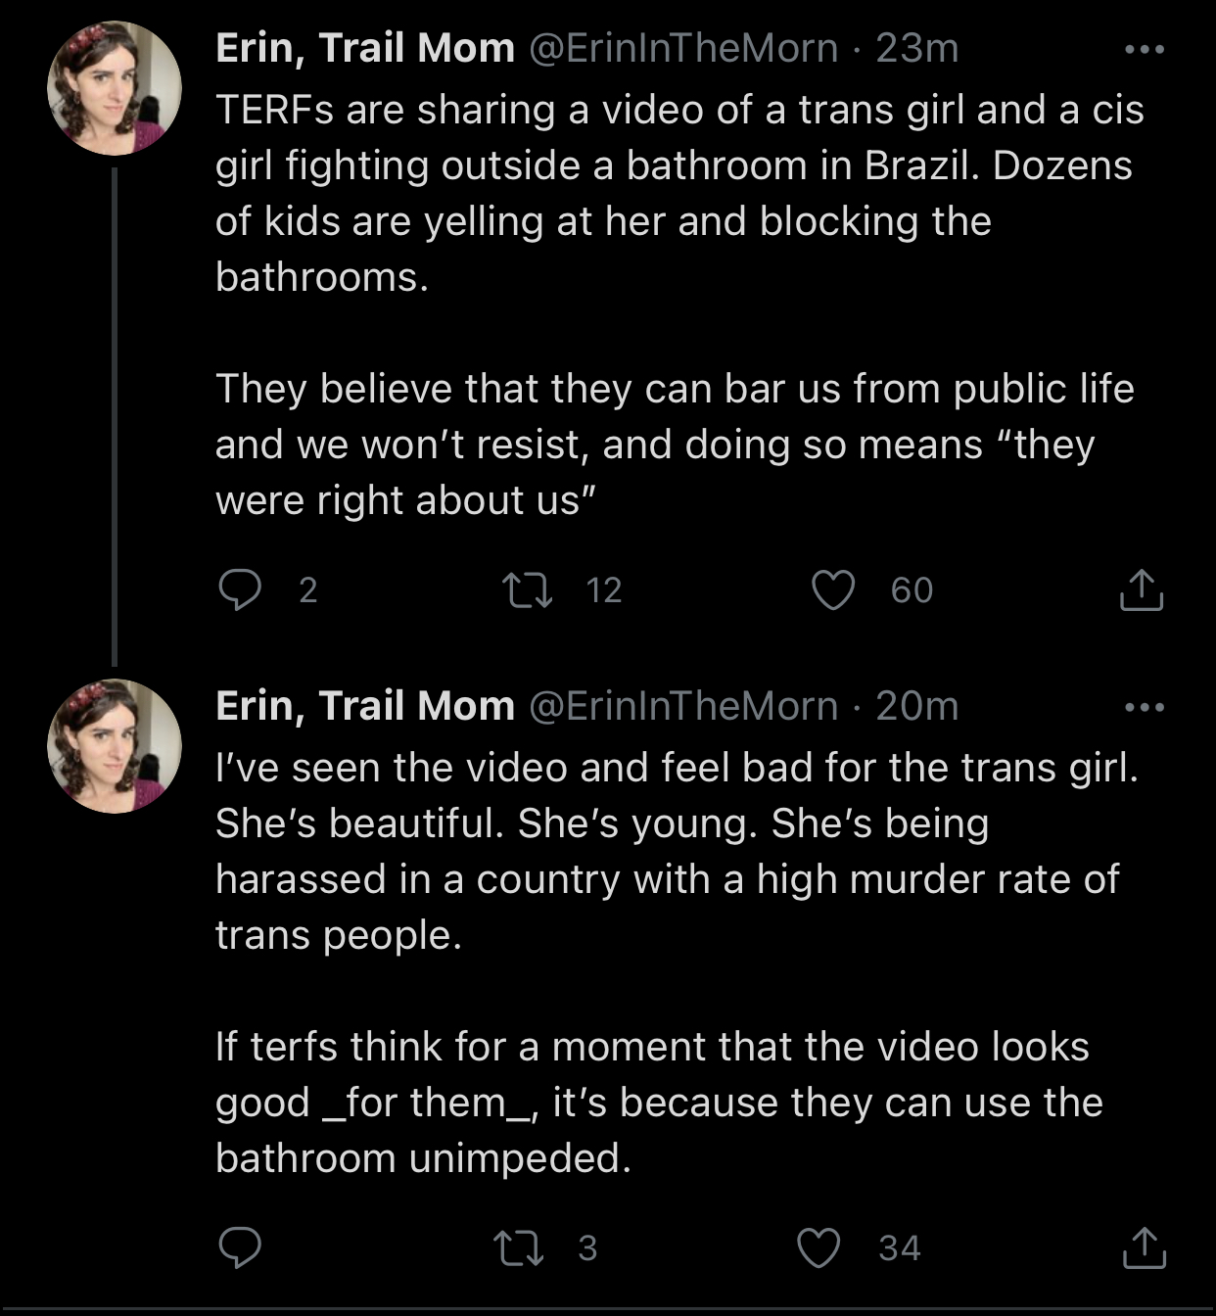Reply to the 23m tweet about Brazil
This screenshot has height=1316, width=1216.
click(x=240, y=589)
